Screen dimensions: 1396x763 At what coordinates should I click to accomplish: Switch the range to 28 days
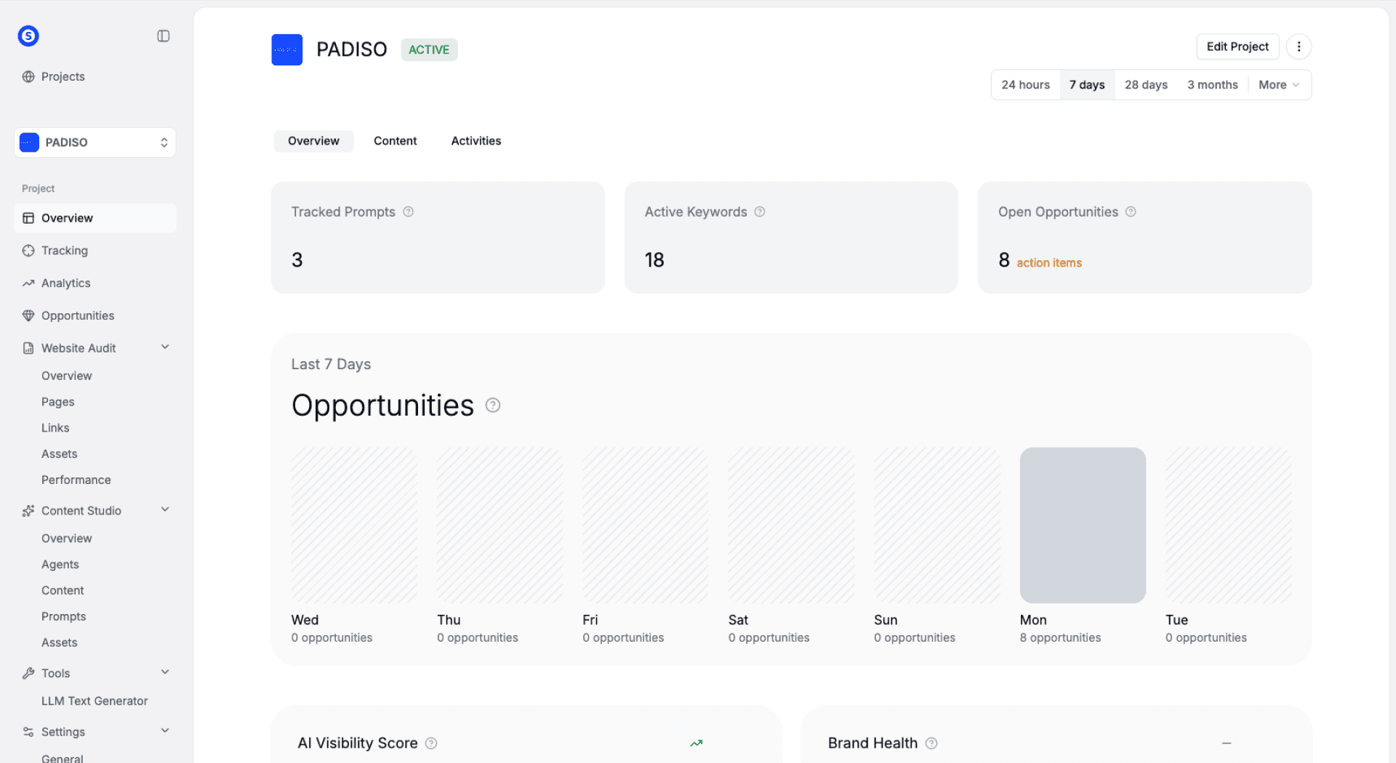click(1145, 84)
